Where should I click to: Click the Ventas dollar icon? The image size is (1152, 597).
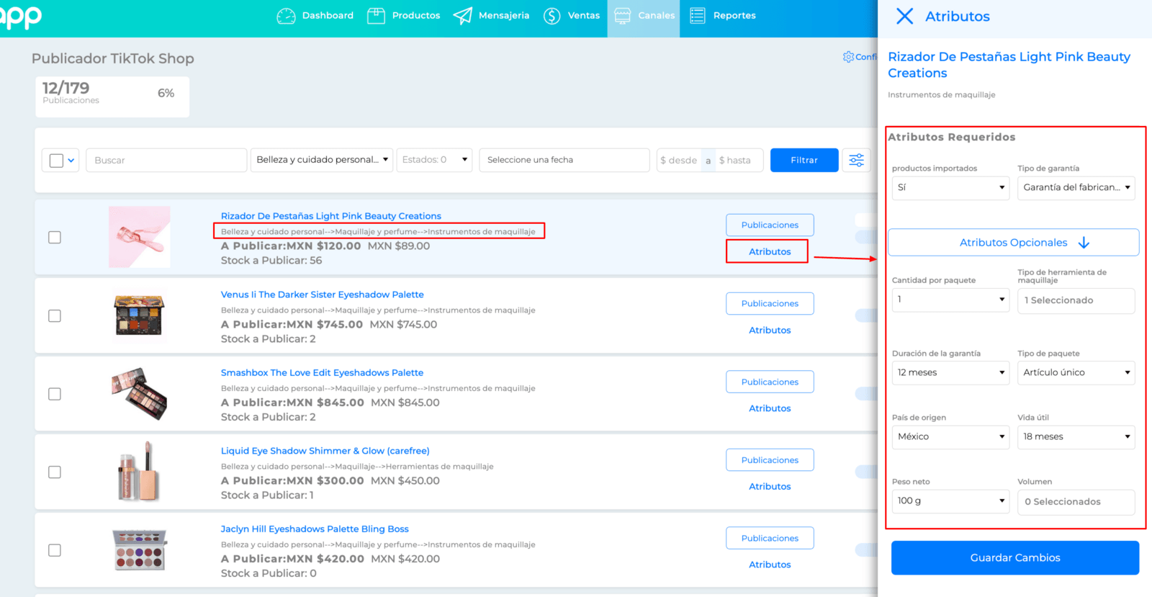coord(552,16)
